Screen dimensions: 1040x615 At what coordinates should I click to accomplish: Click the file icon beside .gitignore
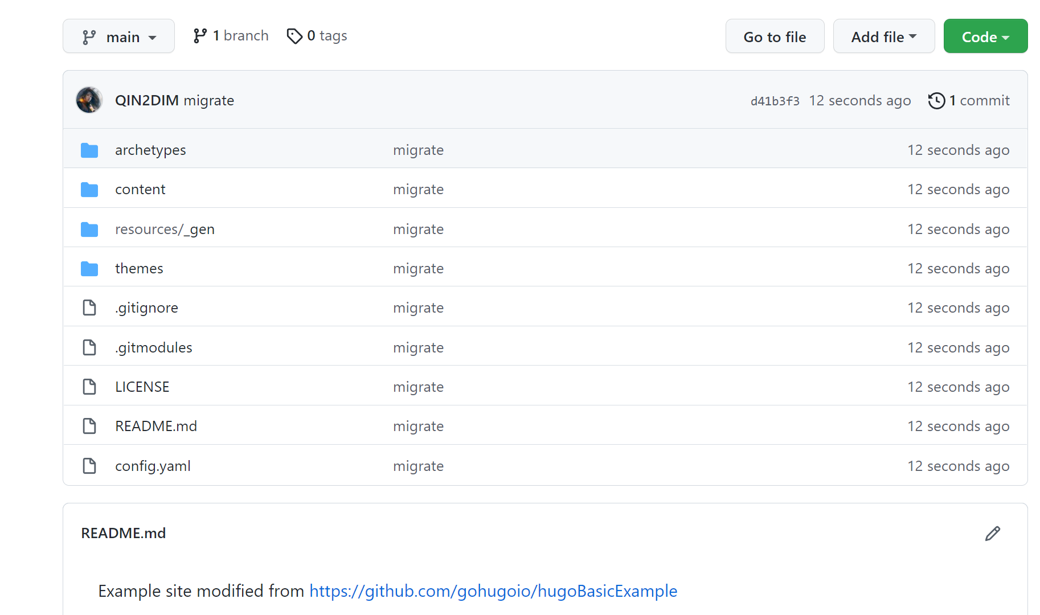tap(89, 307)
